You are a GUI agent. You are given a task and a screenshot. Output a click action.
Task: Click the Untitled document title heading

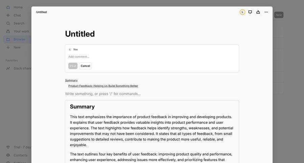pos(80,34)
